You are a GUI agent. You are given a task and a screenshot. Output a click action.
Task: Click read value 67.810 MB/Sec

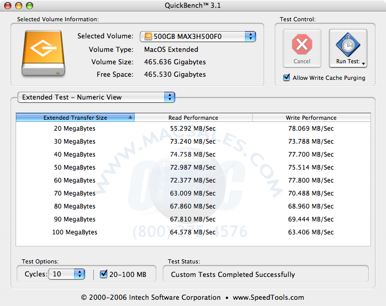[x=193, y=219]
